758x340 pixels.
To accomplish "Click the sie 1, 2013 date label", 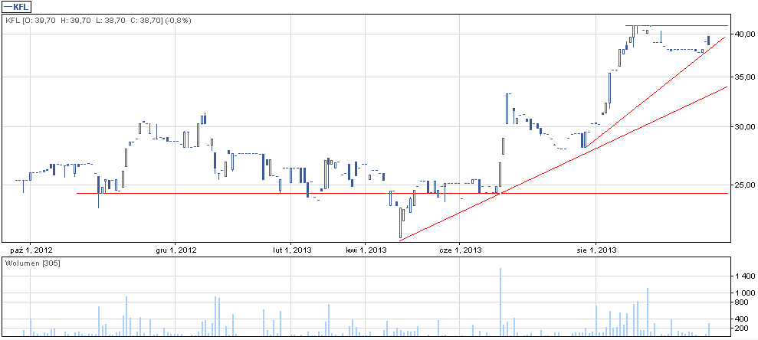I will [596, 250].
